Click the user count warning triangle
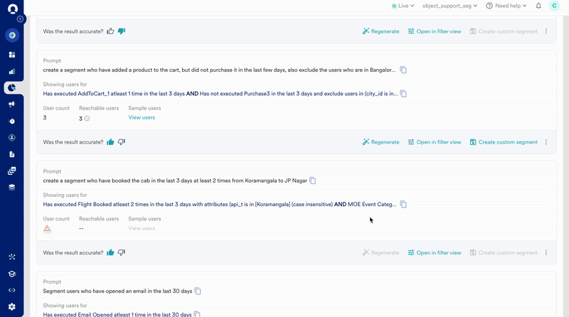Screen dimensions: 569x317 coord(47,228)
